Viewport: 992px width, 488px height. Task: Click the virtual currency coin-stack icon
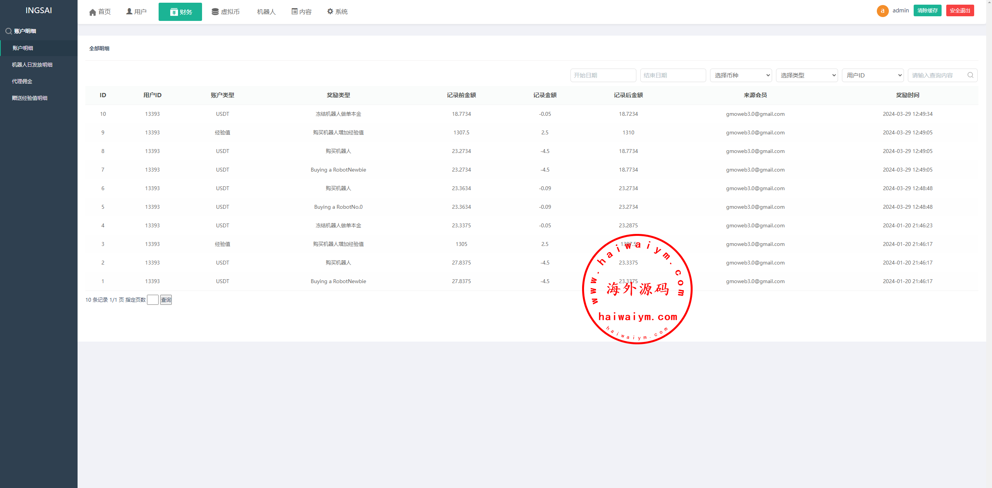pos(215,12)
